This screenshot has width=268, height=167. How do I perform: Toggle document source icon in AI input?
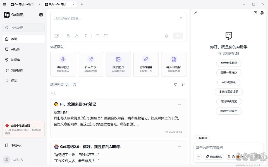229,157
